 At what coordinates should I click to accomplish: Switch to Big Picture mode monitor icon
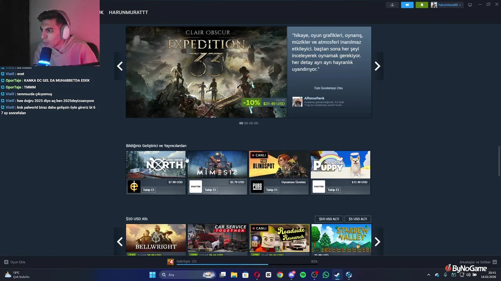(x=470, y=5)
